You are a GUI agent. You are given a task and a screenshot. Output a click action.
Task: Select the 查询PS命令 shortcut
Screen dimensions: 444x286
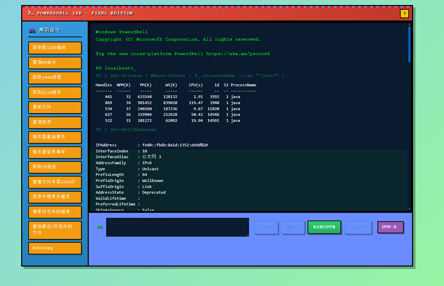click(x=55, y=62)
